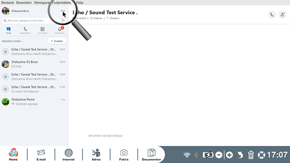Expand the Recente Chats dropdown

tap(13, 41)
